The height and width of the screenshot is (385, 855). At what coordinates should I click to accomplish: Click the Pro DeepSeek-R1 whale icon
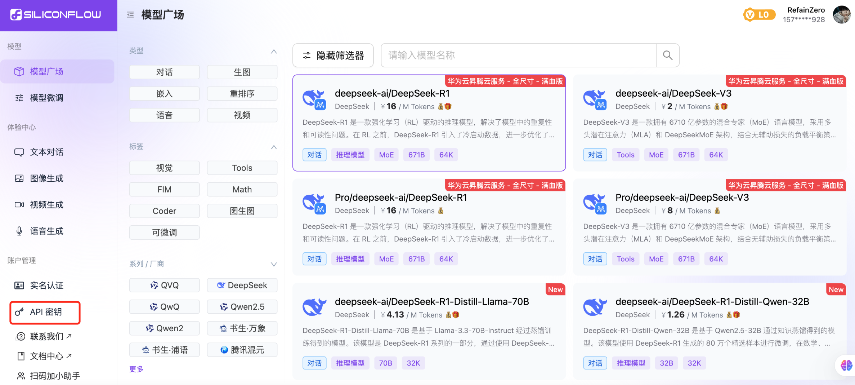click(x=314, y=204)
